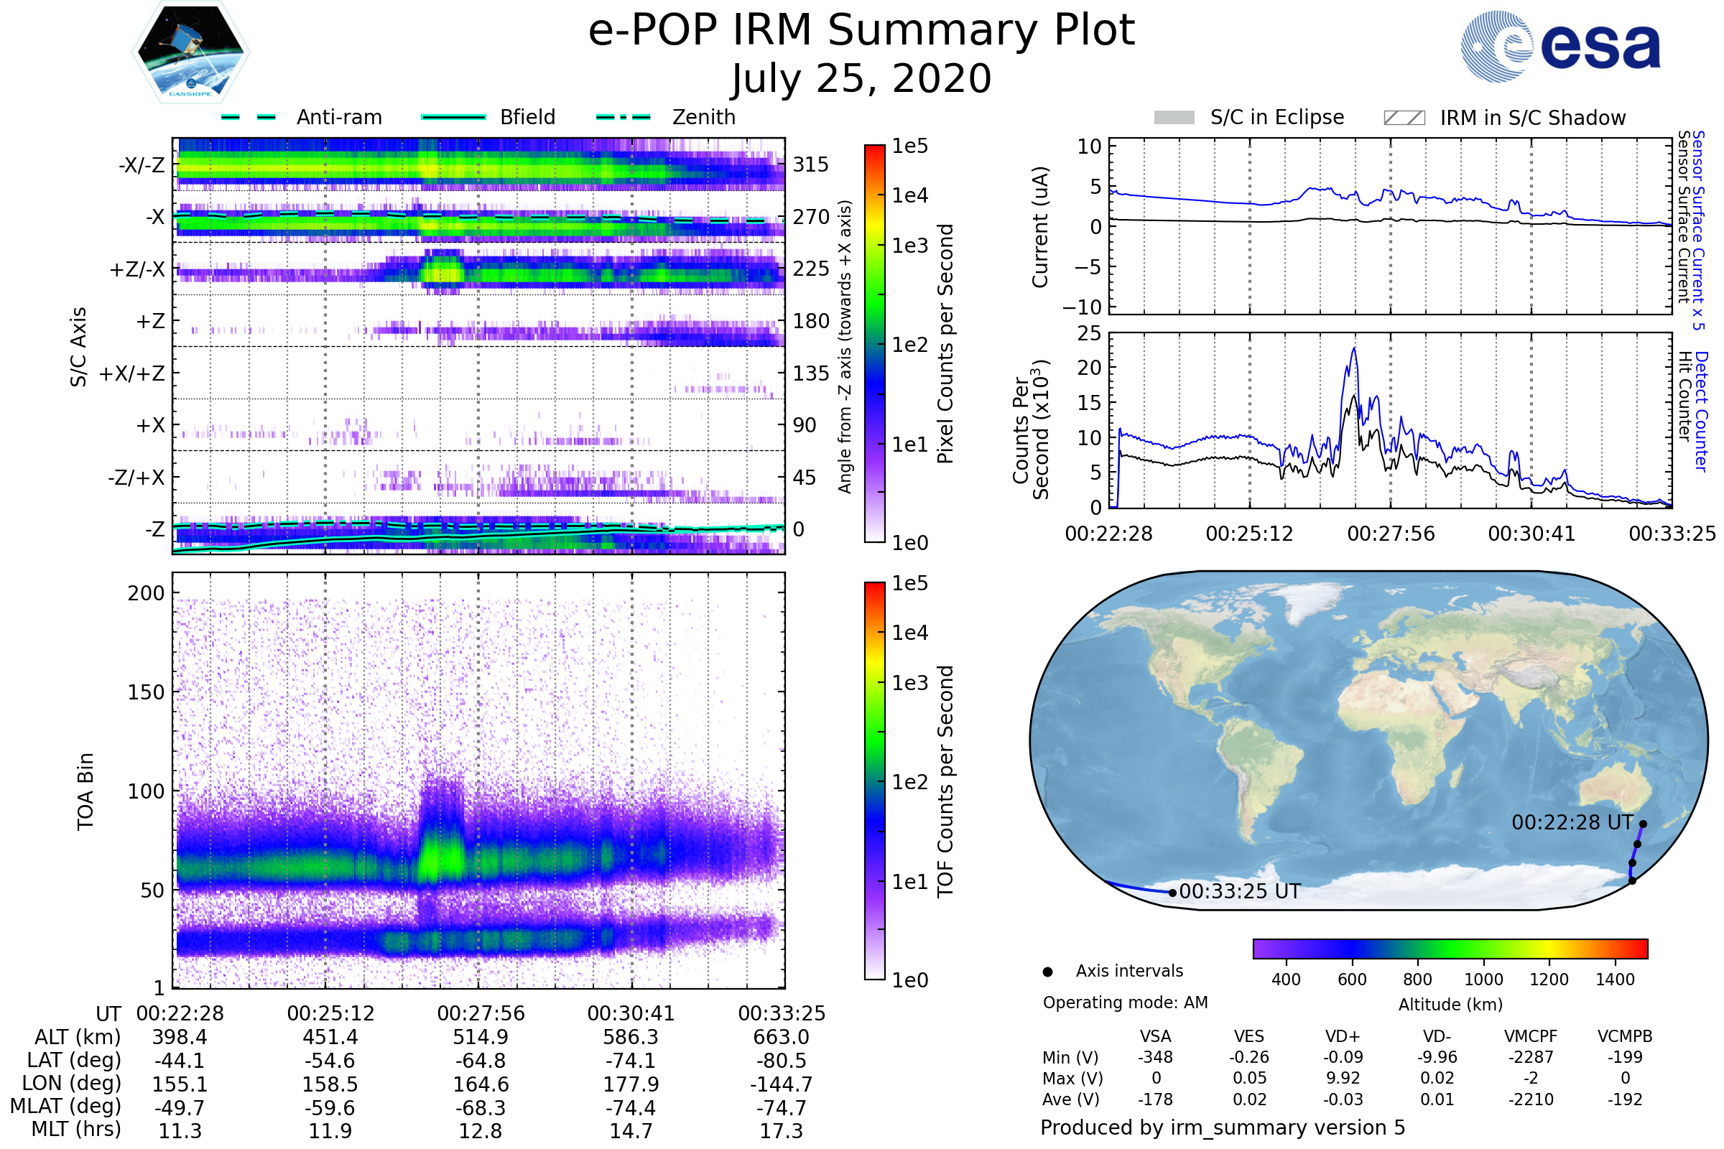
Task: Click the Operating mode: AM text
Action: [x=1125, y=1003]
